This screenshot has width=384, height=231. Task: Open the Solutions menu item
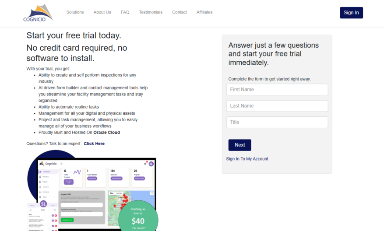(75, 12)
